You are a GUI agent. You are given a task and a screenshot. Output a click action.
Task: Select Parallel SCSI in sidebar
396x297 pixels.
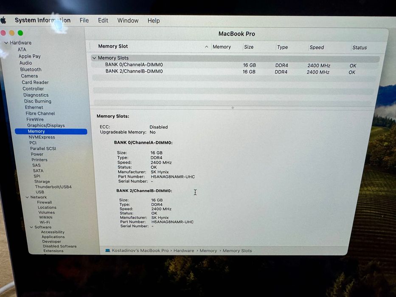43,148
